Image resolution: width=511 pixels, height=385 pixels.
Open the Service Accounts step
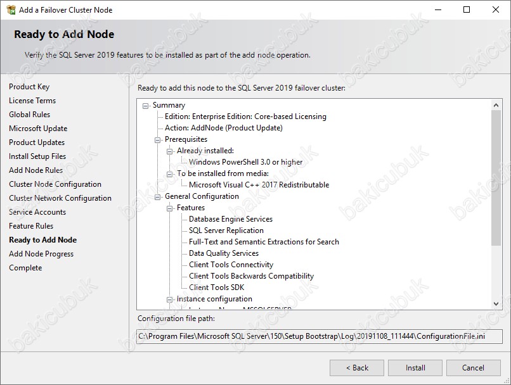pos(37,212)
